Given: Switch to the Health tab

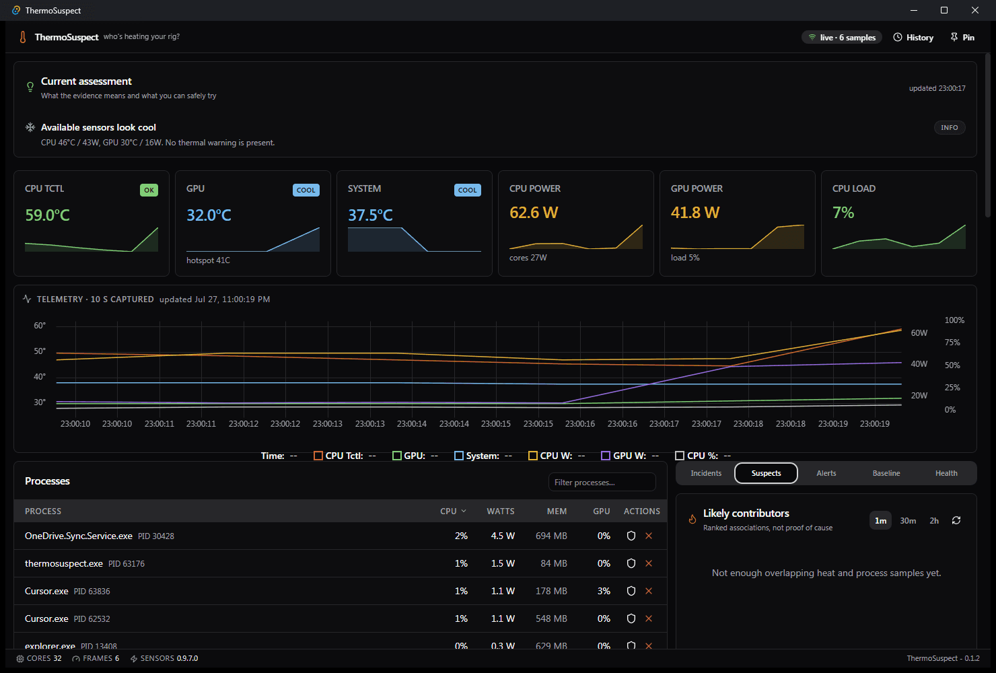Looking at the screenshot, I should [946, 473].
